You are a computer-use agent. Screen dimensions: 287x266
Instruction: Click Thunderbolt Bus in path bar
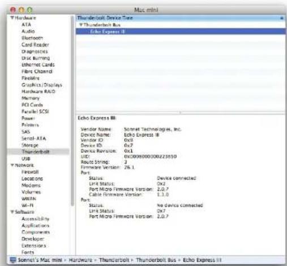click(x=156, y=260)
